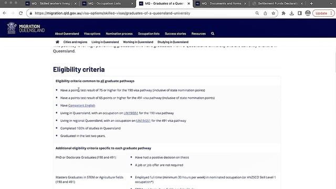Click 'Additional eligibility criteria specific to each graduate pathway'
The width and height of the screenshot is (336, 189).
(103, 148)
